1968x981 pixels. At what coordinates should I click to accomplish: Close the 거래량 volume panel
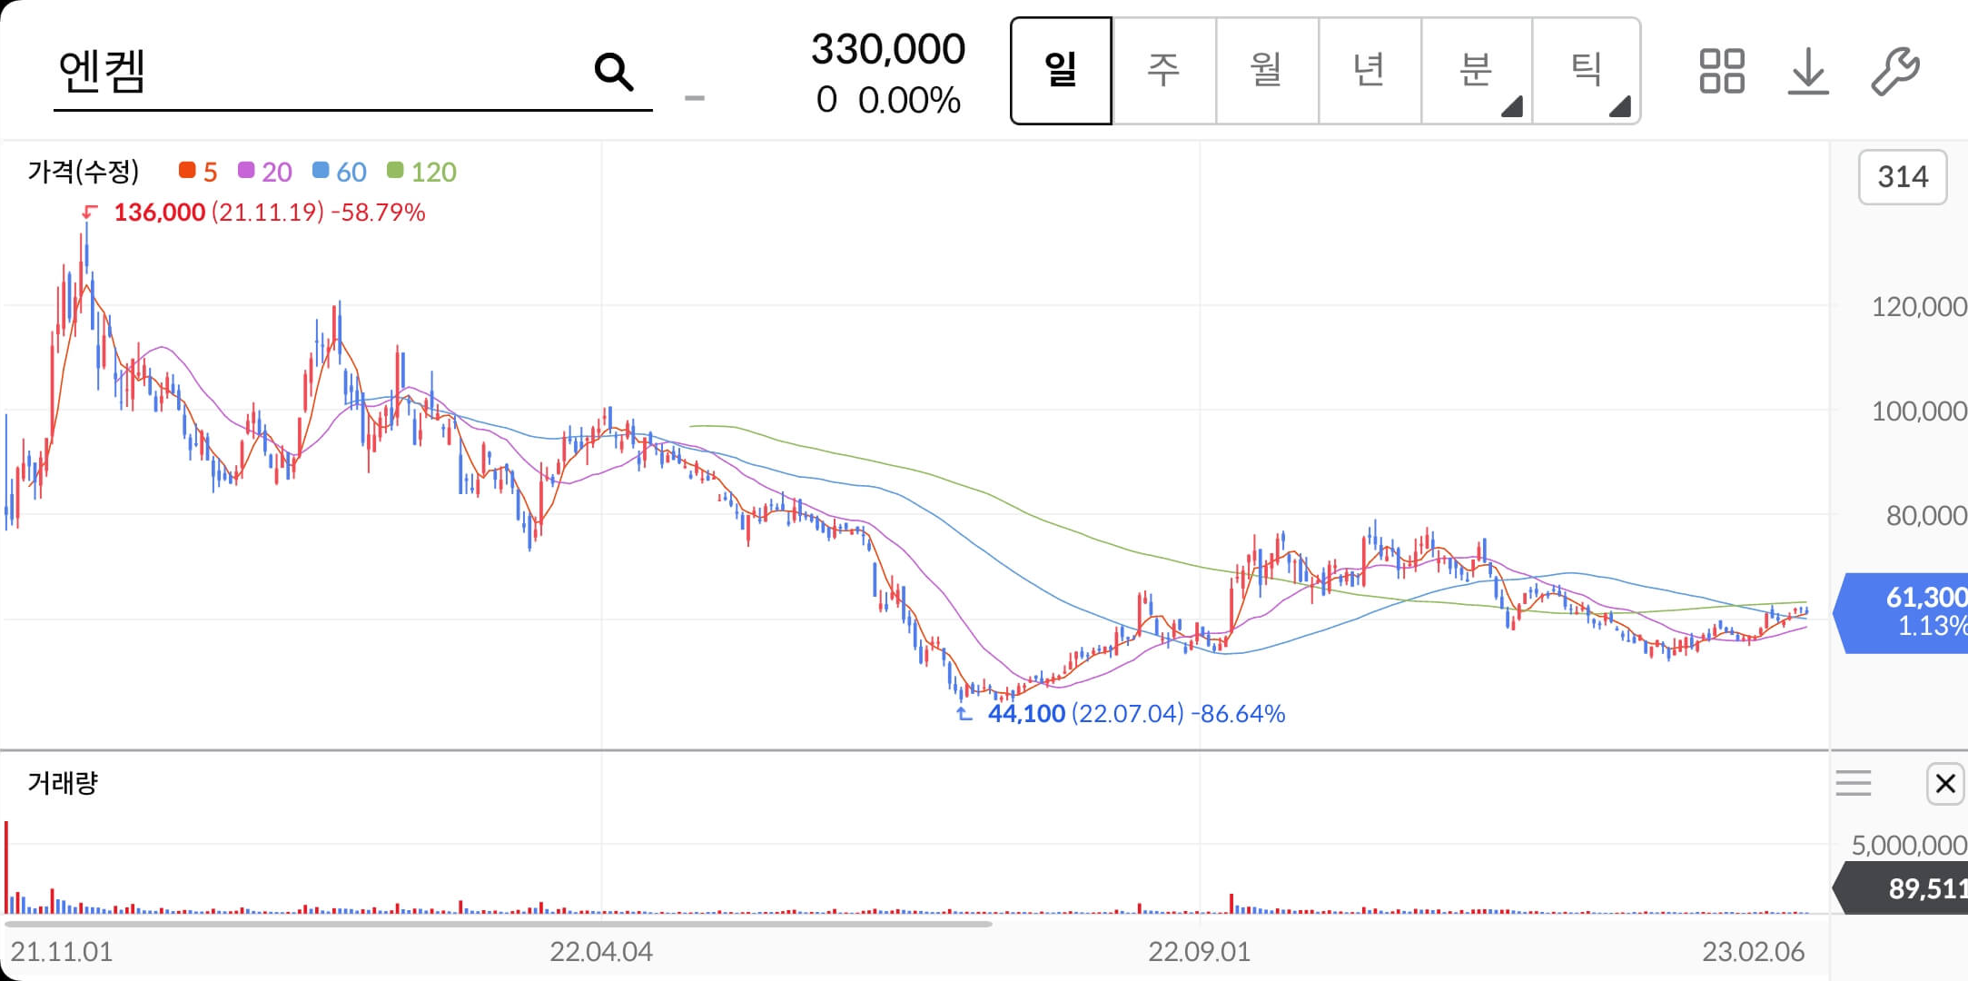(x=1944, y=783)
